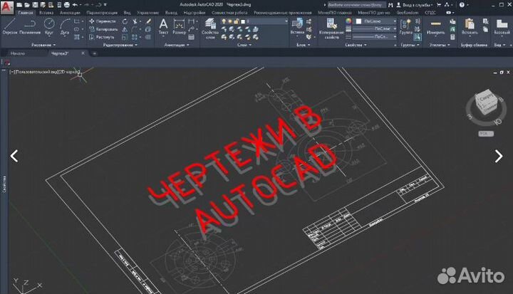Expand the Рисование panel dropdown

(43, 45)
